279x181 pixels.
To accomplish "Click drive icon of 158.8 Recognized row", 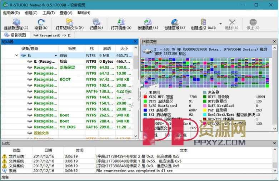I will 30,109.
